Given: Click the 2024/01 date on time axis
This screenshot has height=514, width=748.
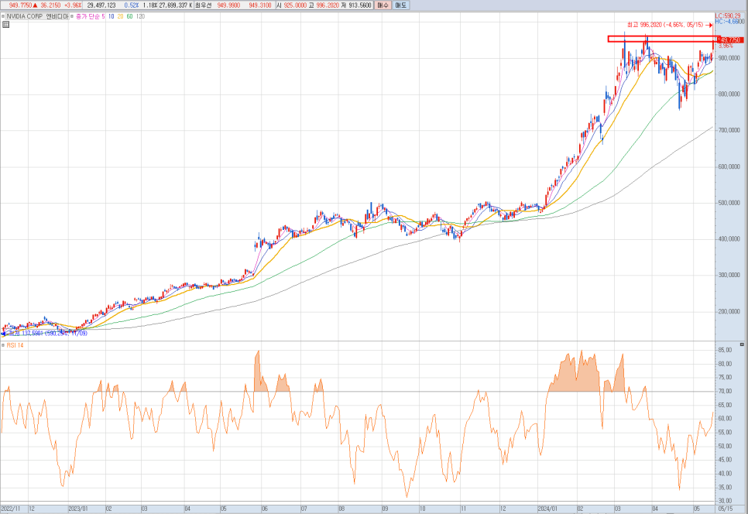Looking at the screenshot, I should pyautogui.click(x=547, y=509).
